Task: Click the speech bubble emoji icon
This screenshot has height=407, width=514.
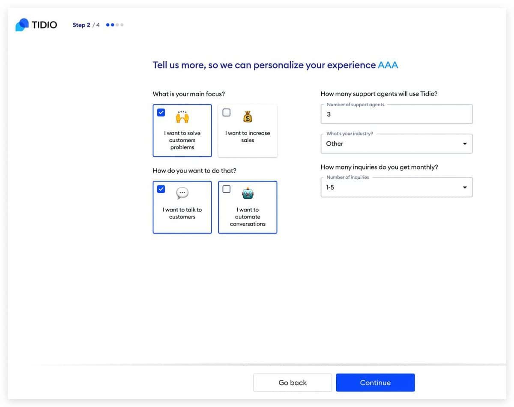Action: pos(182,192)
